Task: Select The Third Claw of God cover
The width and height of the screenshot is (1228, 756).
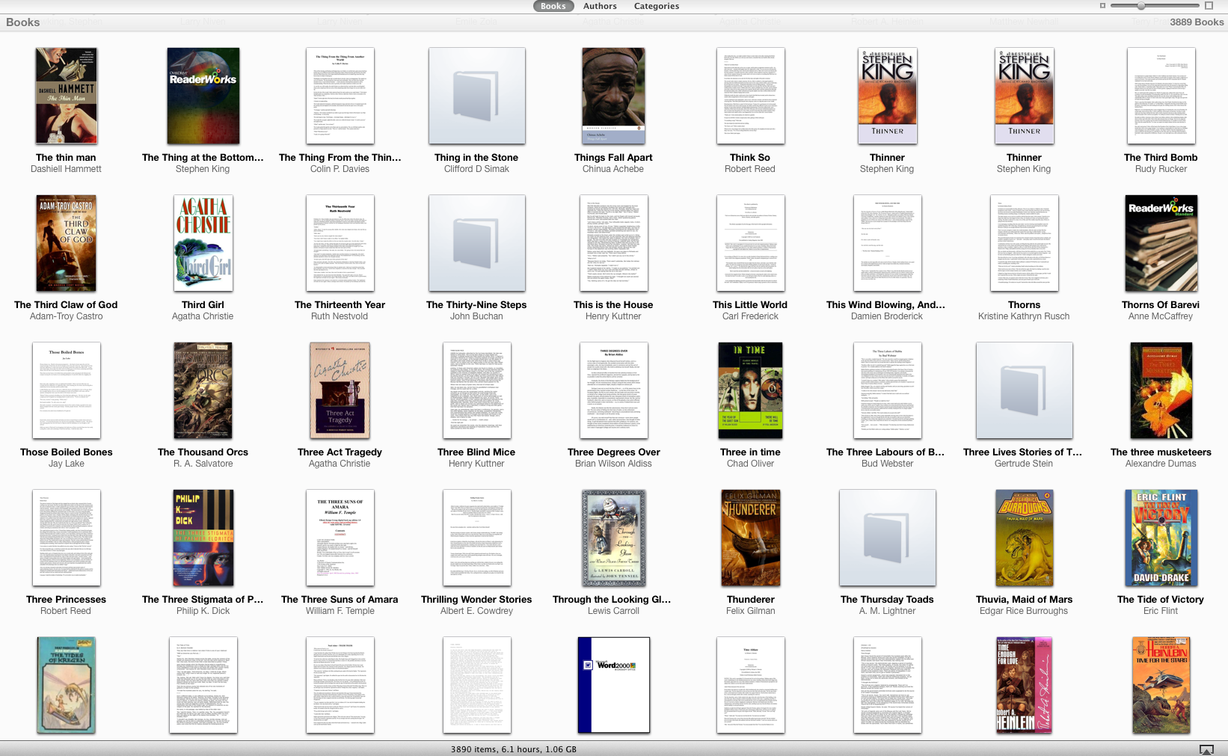Action: click(x=67, y=244)
